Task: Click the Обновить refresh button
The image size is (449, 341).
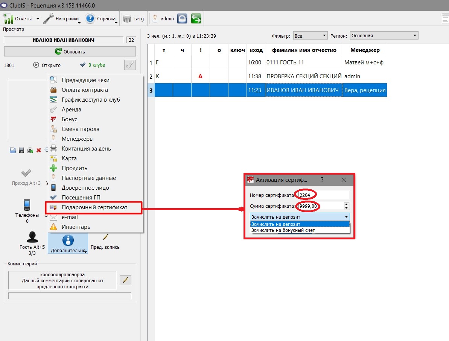Action: 70,52
